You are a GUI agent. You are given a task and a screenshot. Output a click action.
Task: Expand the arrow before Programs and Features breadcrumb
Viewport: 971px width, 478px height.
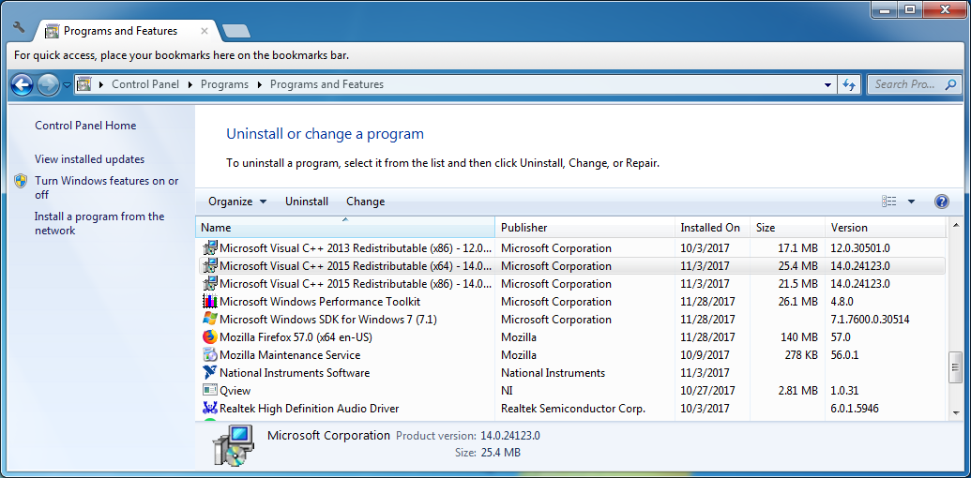(259, 84)
